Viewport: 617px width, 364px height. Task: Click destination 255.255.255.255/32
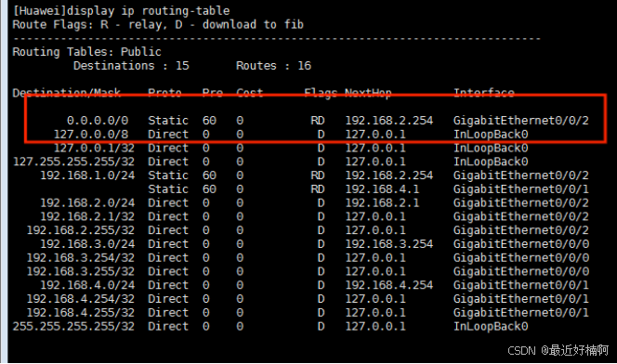pos(74,326)
